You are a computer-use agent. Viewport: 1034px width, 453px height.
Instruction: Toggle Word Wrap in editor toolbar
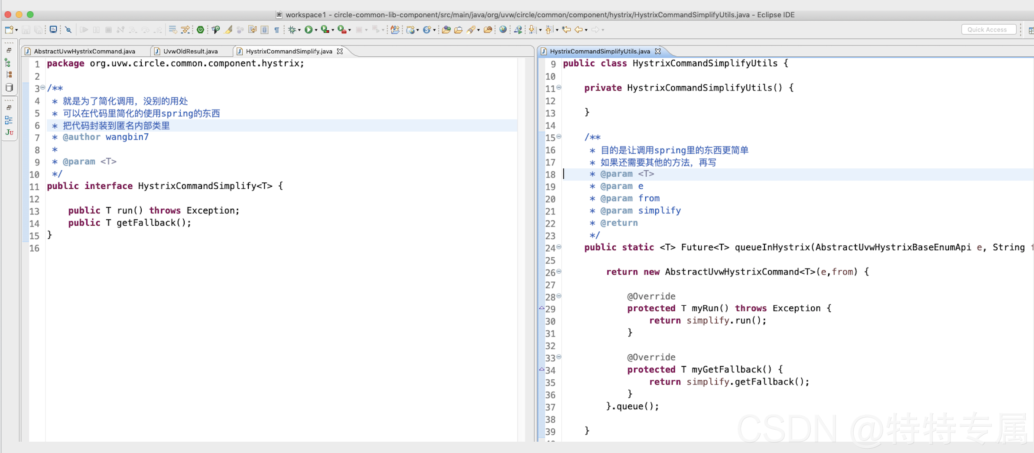[252, 29]
